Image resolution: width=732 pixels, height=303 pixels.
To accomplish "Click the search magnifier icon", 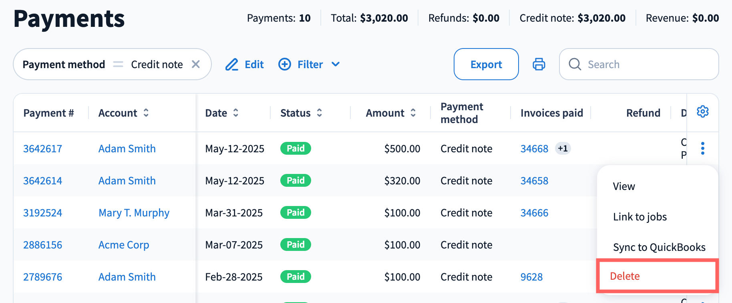I will [x=575, y=64].
